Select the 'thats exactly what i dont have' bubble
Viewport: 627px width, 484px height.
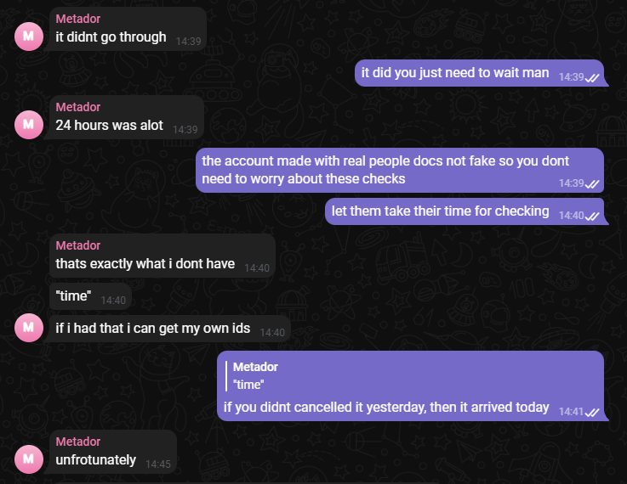[162, 256]
